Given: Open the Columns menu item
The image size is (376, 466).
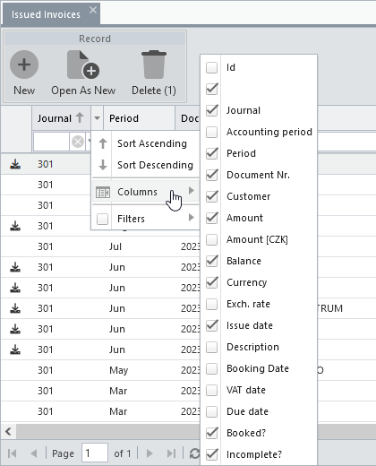Looking at the screenshot, I should pyautogui.click(x=146, y=192).
